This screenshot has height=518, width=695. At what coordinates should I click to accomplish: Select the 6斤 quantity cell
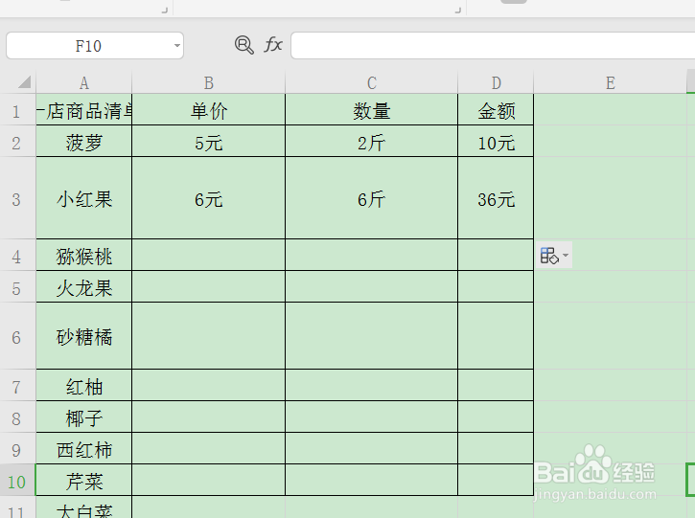(x=371, y=198)
